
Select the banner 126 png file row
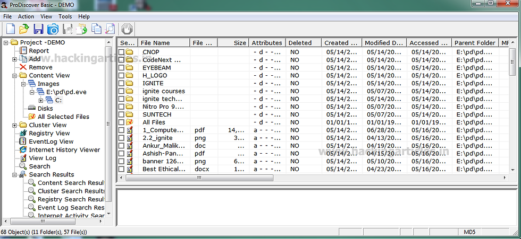pyautogui.click(x=313, y=161)
